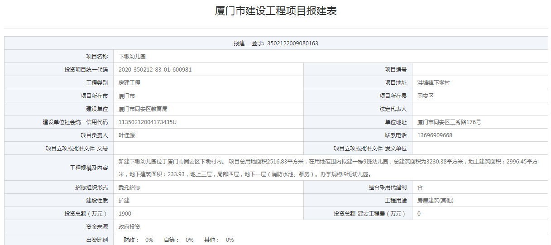Click the 项目编号 label
551x245 pixels.
pyautogui.click(x=396, y=70)
